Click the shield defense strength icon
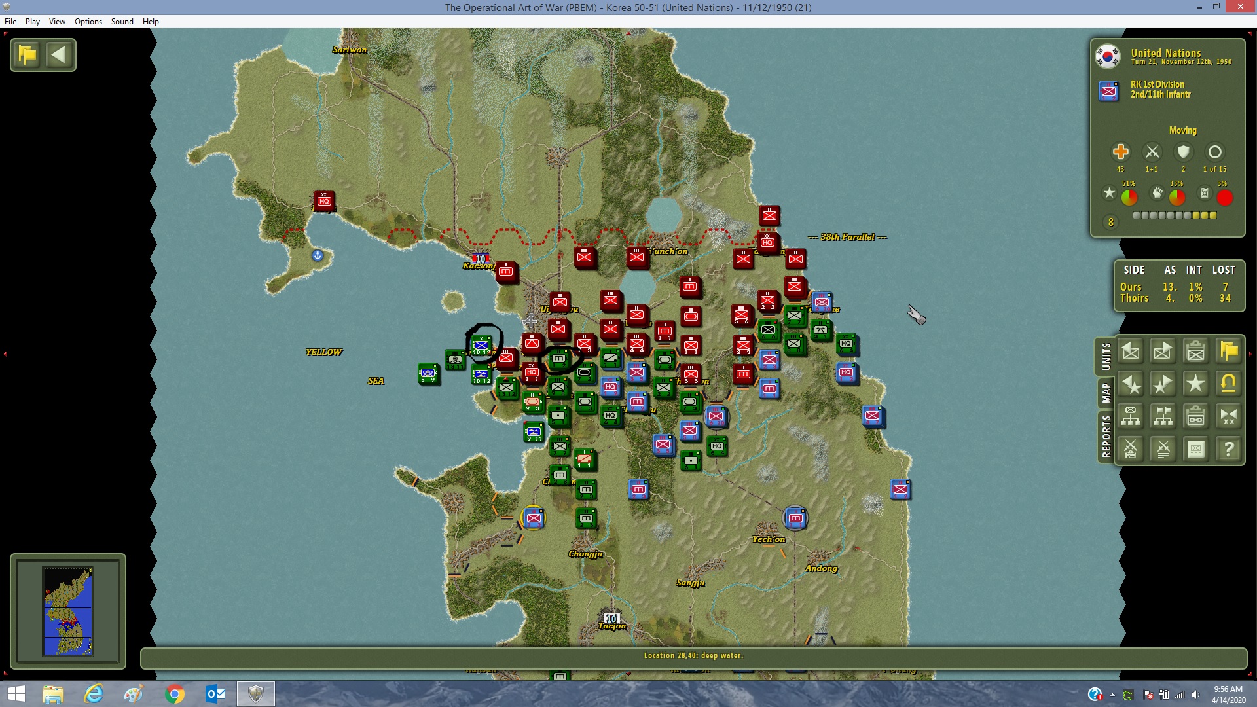1257x707 pixels. click(x=1183, y=152)
